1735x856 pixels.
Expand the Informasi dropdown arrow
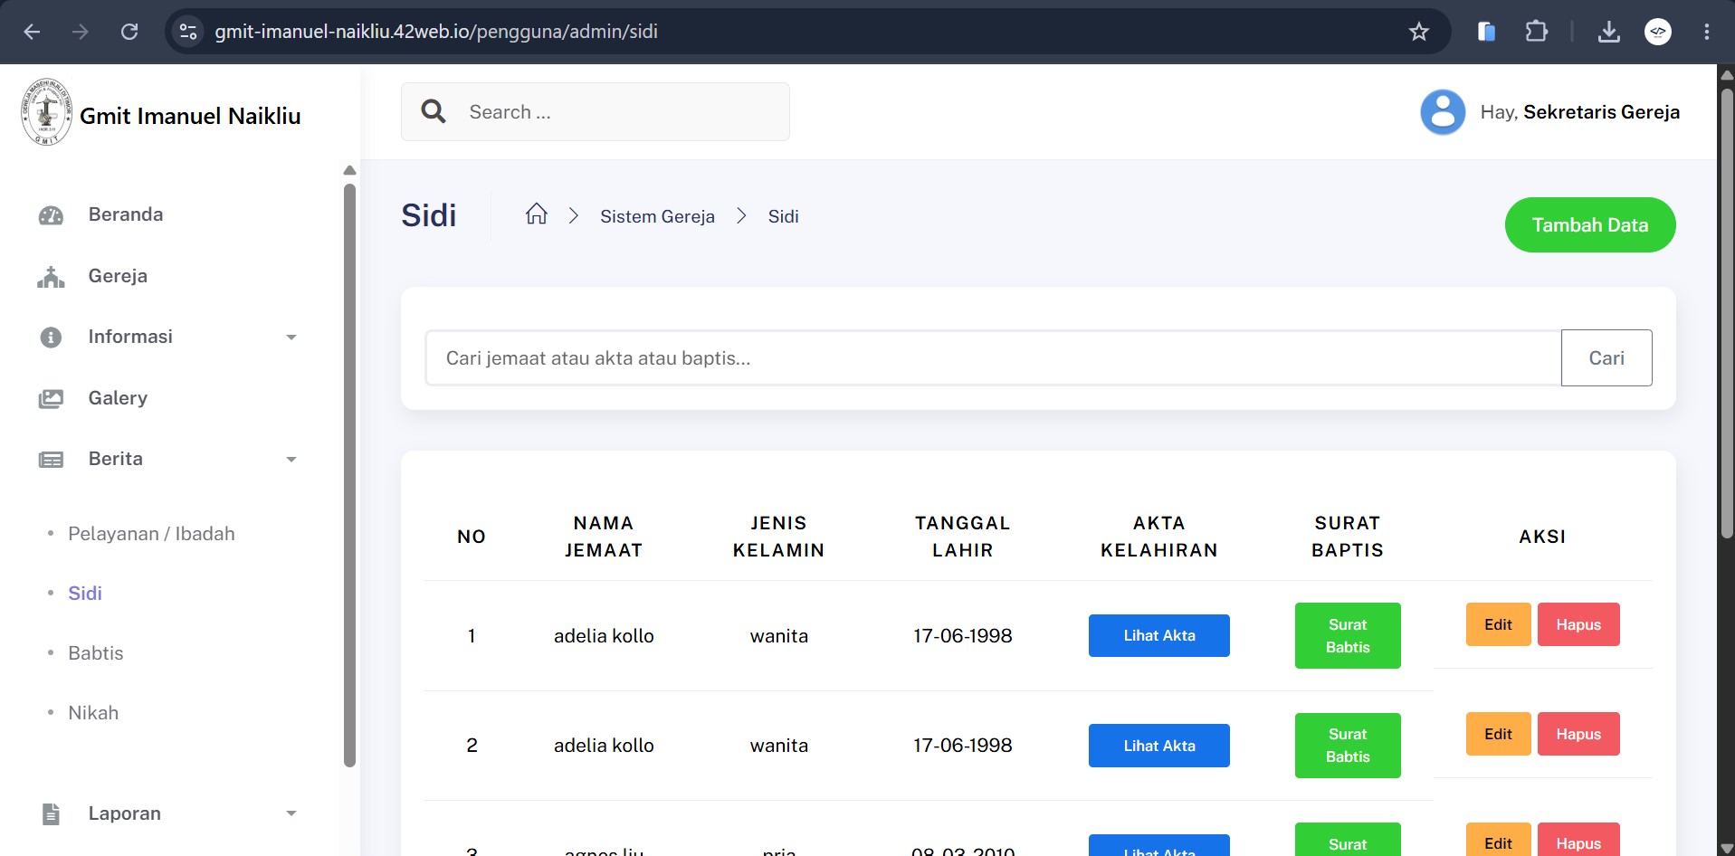tap(291, 338)
